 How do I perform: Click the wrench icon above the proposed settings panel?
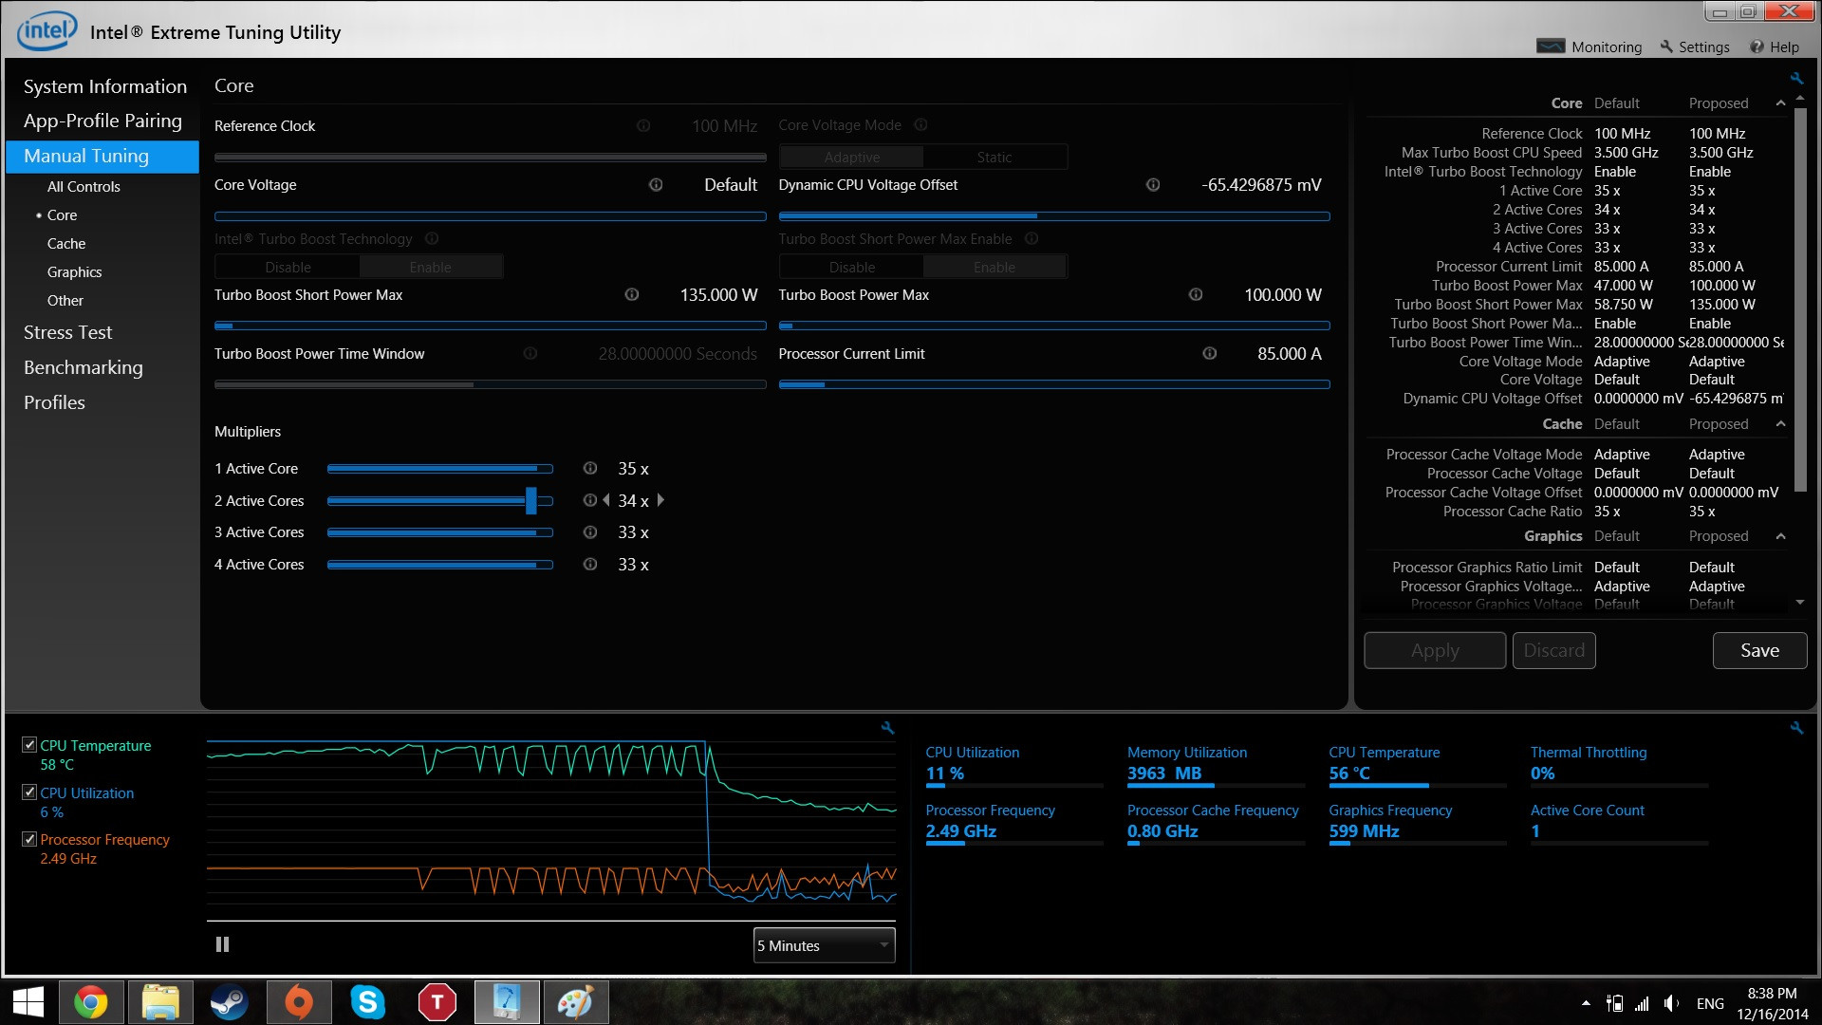(x=1796, y=79)
